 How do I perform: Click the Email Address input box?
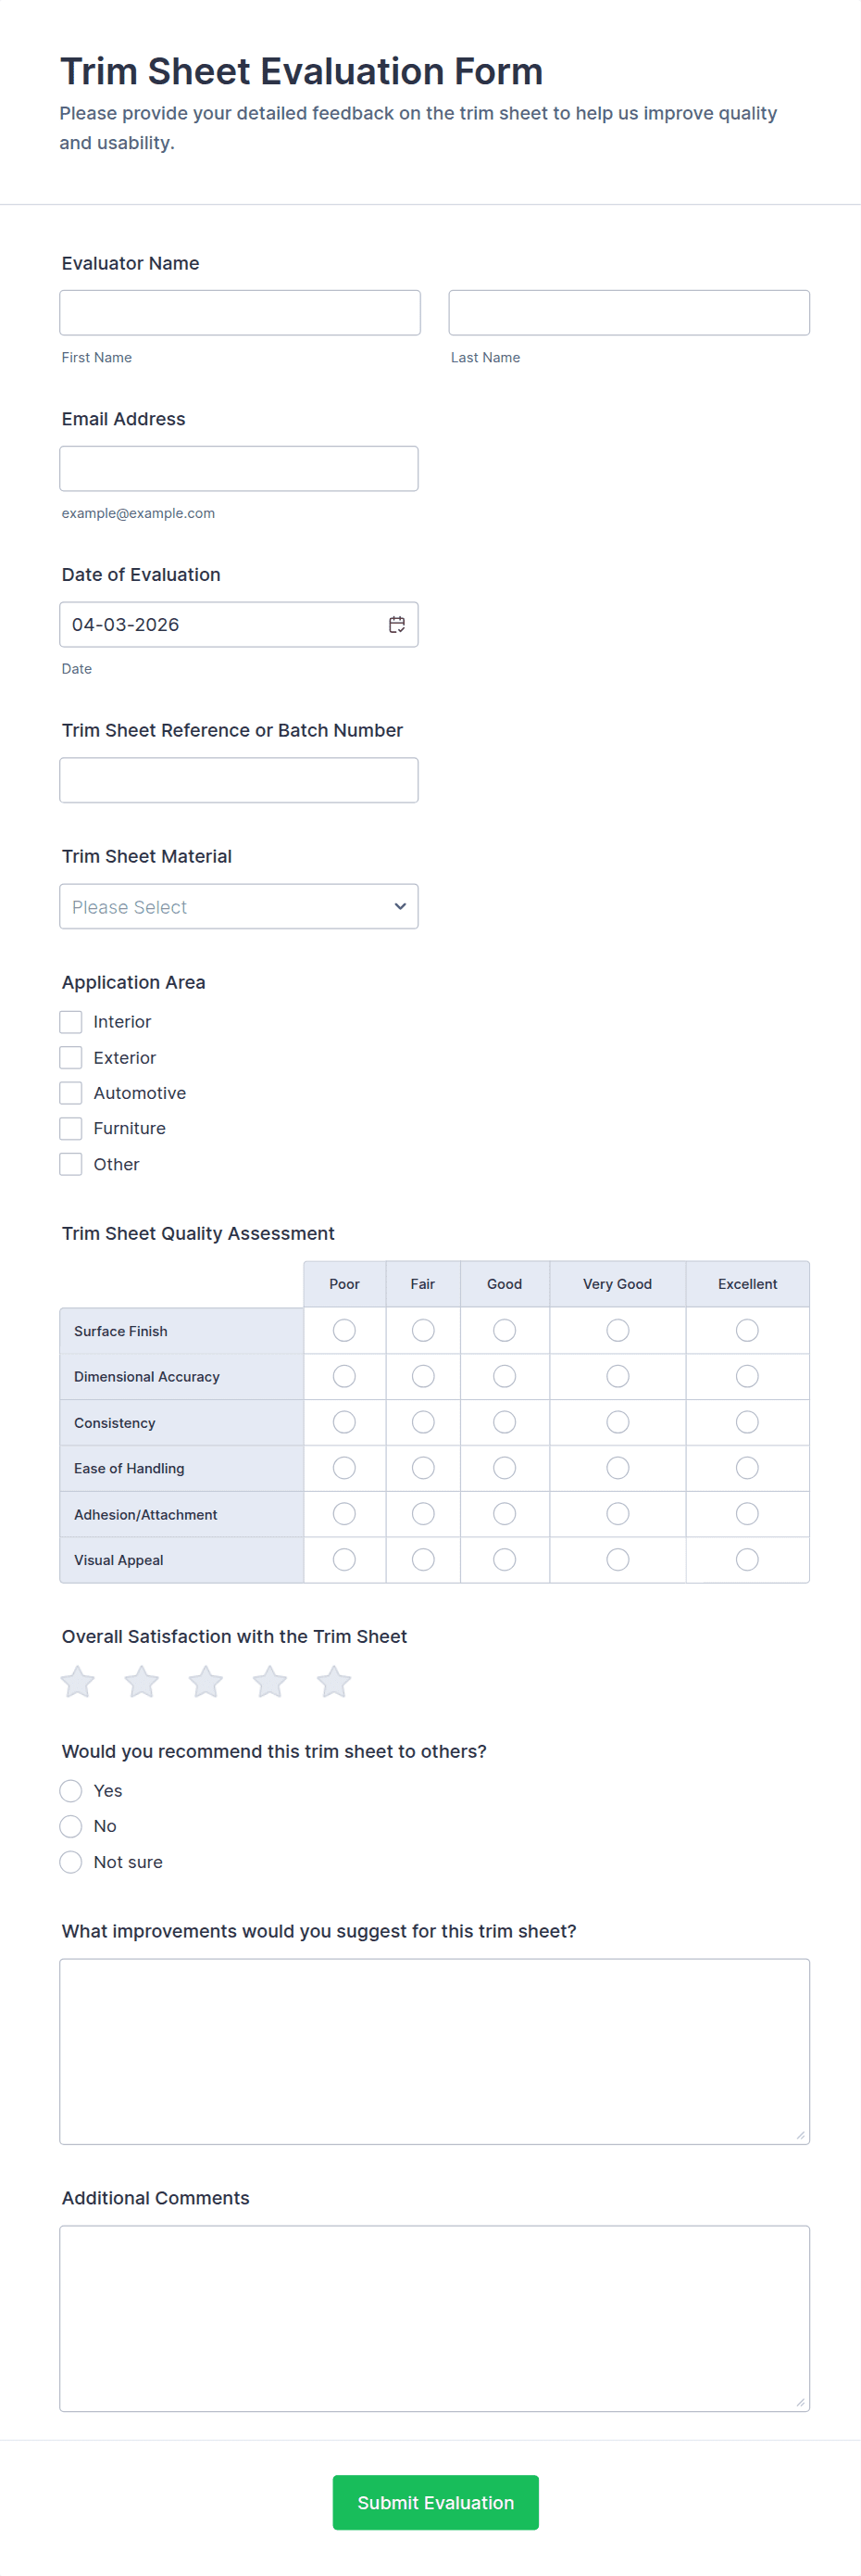[x=239, y=469]
